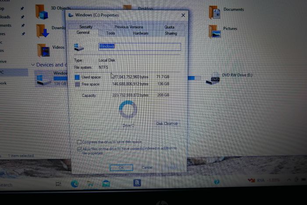Click the pin next to Downloads in sidebar
Screen dimensions: 307x205
click(22, 17)
